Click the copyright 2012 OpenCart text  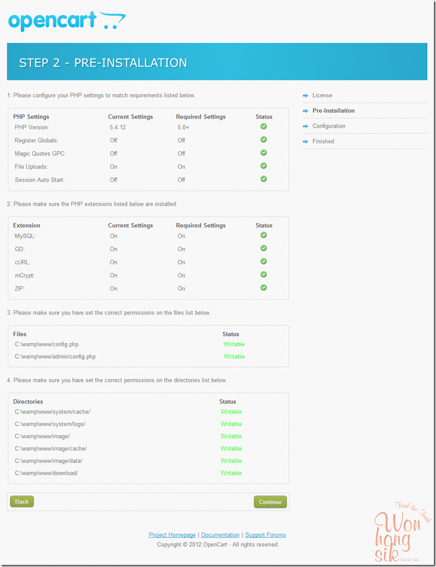click(217, 545)
